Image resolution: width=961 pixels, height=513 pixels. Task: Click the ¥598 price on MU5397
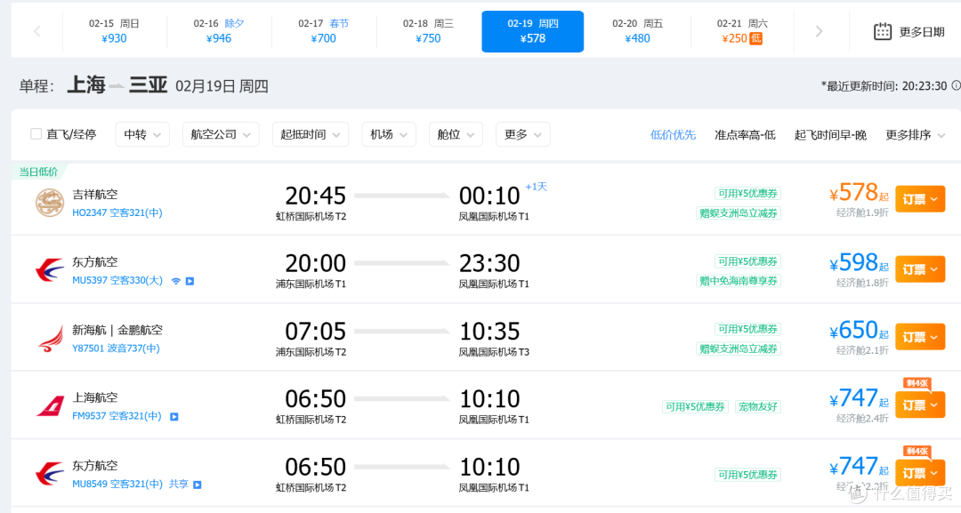[859, 262]
